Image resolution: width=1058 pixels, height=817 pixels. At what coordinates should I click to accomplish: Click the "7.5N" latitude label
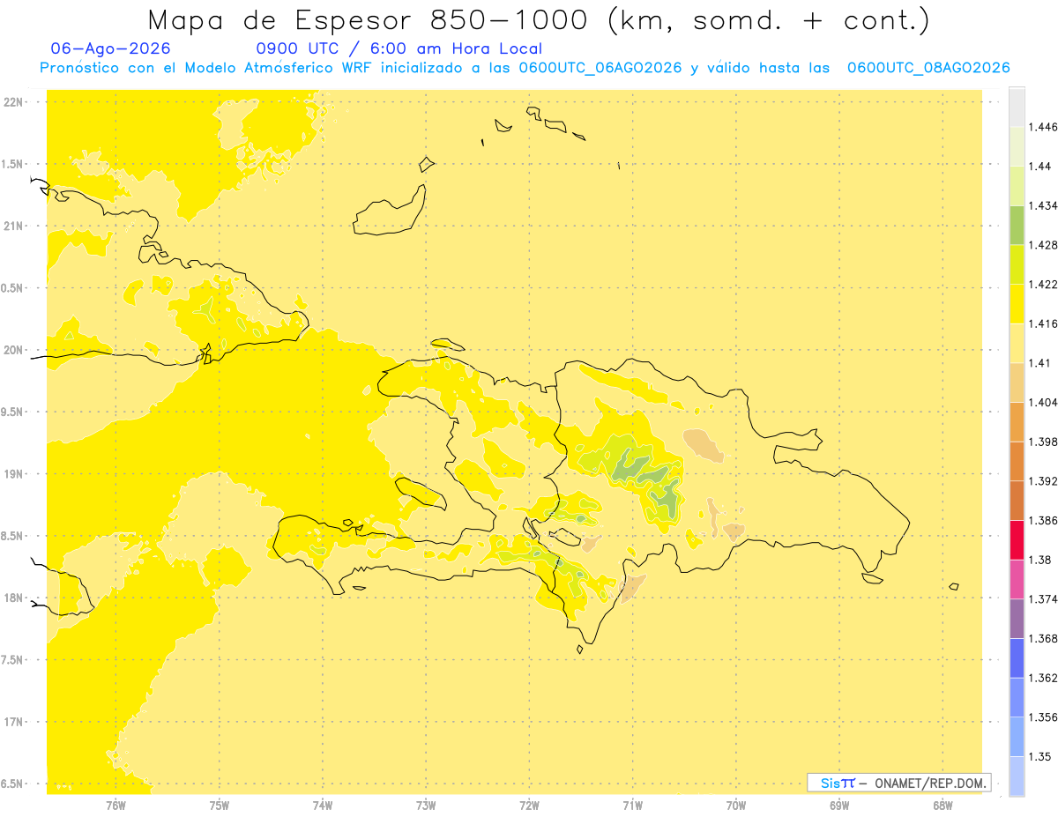point(13,660)
